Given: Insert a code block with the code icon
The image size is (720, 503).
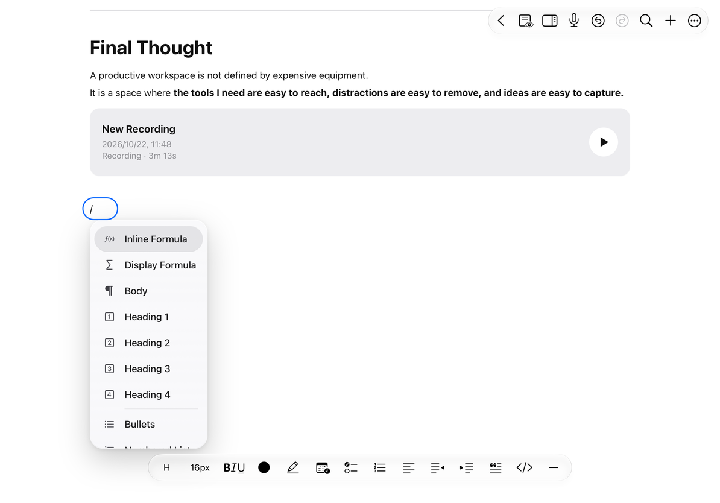Looking at the screenshot, I should point(525,467).
